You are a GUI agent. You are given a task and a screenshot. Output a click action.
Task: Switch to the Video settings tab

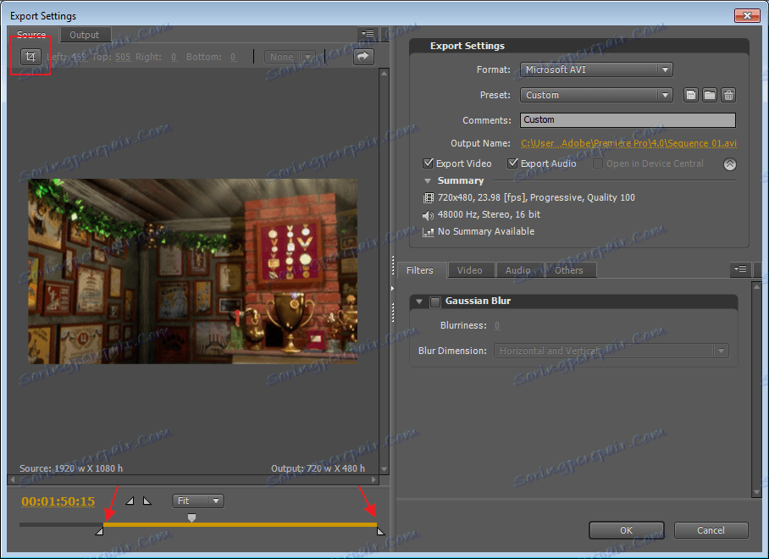pyautogui.click(x=469, y=270)
